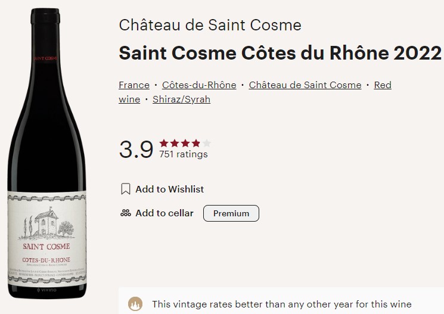Image resolution: width=444 pixels, height=314 pixels.
Task: Click the first red rating star
Action: click(x=164, y=143)
